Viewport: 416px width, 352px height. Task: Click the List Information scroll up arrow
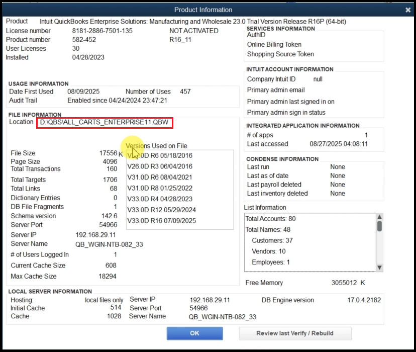coord(379,217)
